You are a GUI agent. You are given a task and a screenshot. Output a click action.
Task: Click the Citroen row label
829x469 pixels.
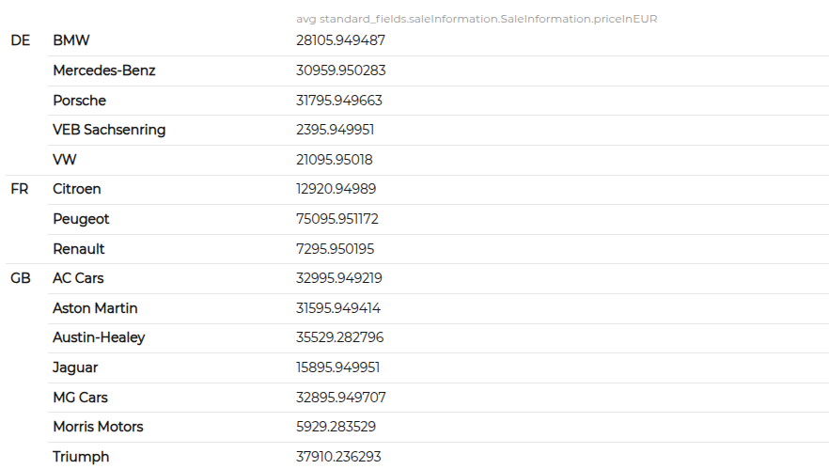(x=77, y=189)
